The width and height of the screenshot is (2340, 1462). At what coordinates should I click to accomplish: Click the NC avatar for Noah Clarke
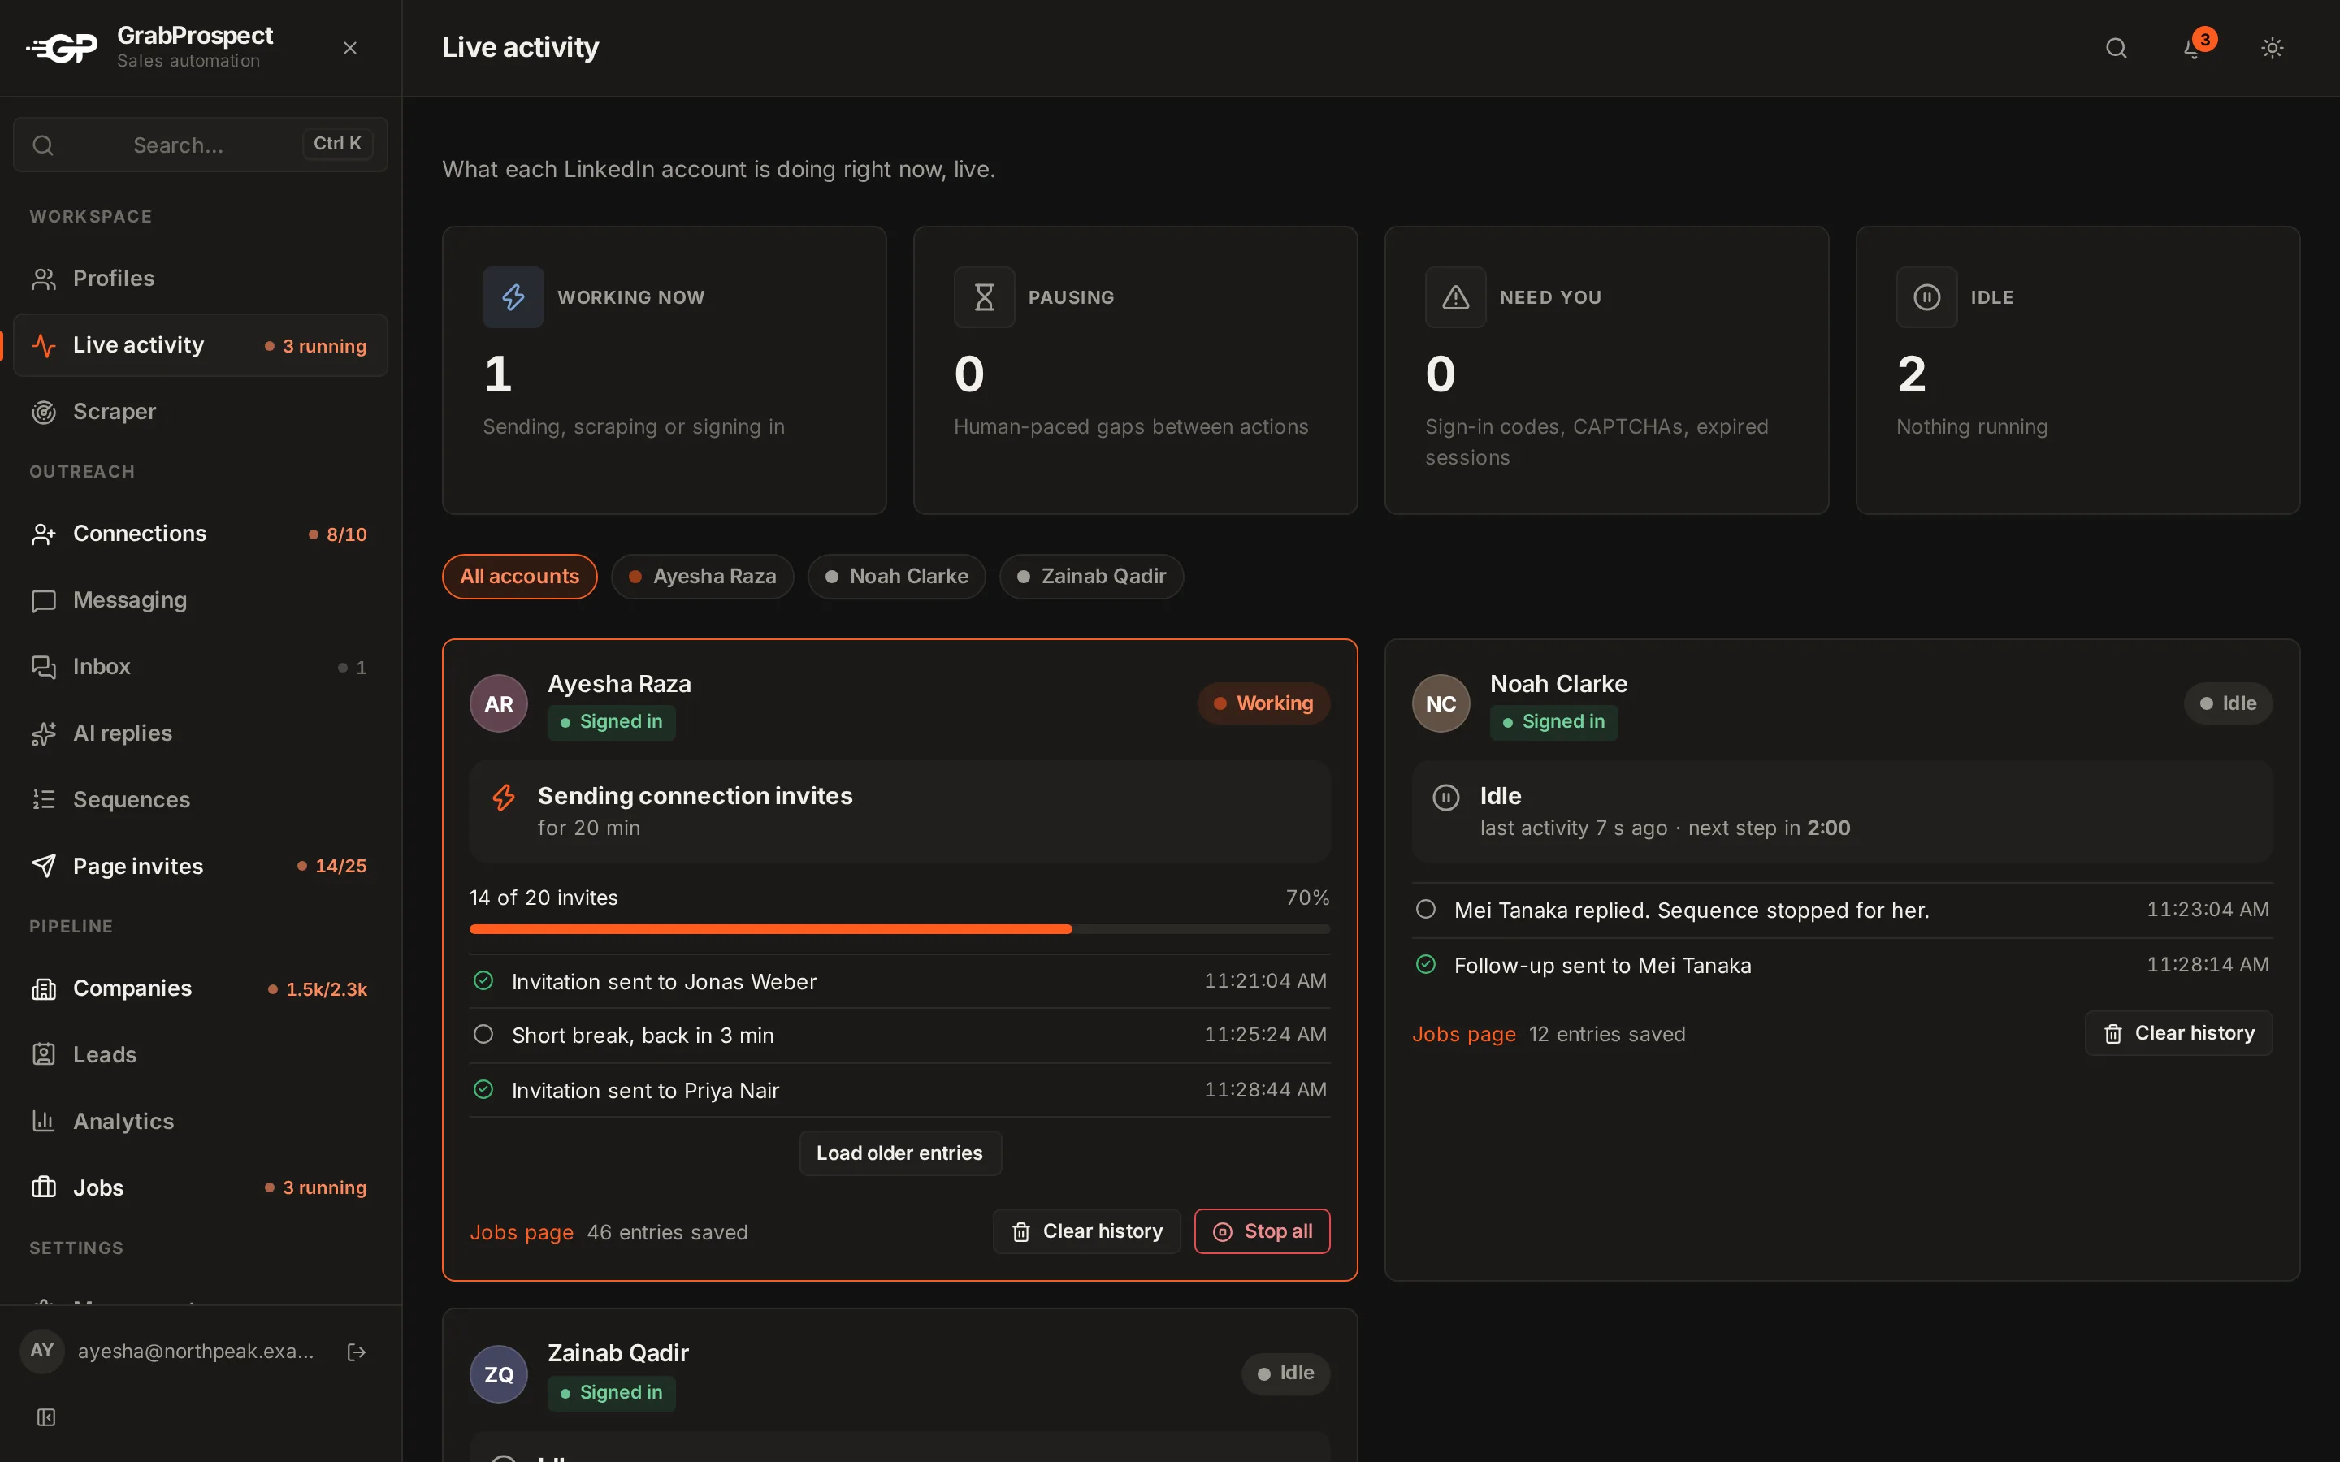pyautogui.click(x=1441, y=703)
